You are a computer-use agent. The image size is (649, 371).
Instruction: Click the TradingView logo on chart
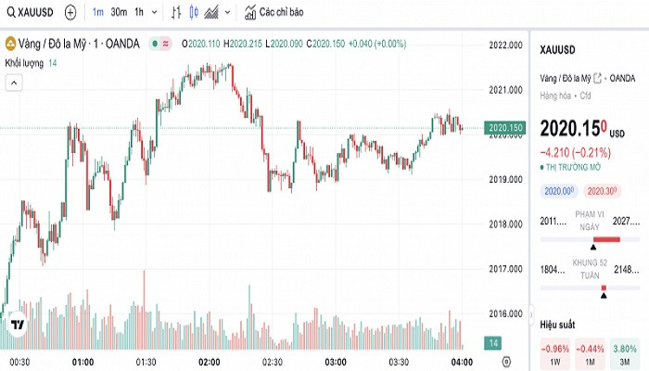pyautogui.click(x=17, y=326)
